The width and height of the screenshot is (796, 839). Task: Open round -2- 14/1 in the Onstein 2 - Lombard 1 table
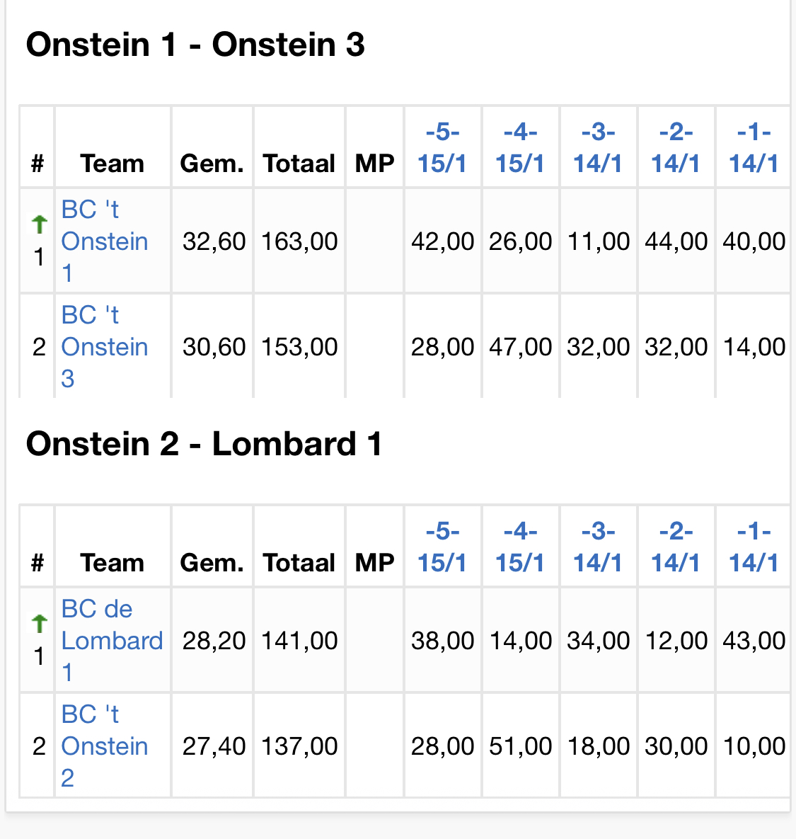676,547
